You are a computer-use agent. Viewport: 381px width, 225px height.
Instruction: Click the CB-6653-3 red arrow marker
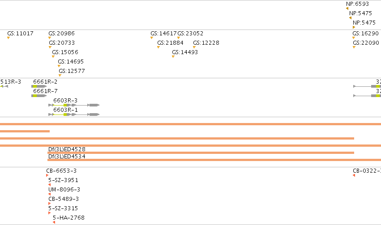[x=47, y=175]
